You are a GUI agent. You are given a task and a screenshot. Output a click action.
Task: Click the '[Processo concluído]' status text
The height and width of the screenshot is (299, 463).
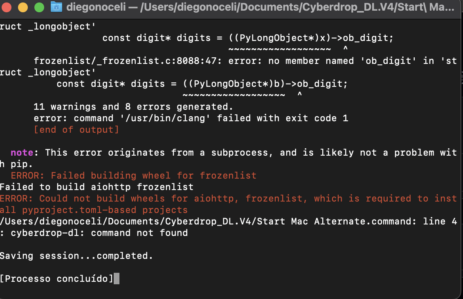click(57, 279)
